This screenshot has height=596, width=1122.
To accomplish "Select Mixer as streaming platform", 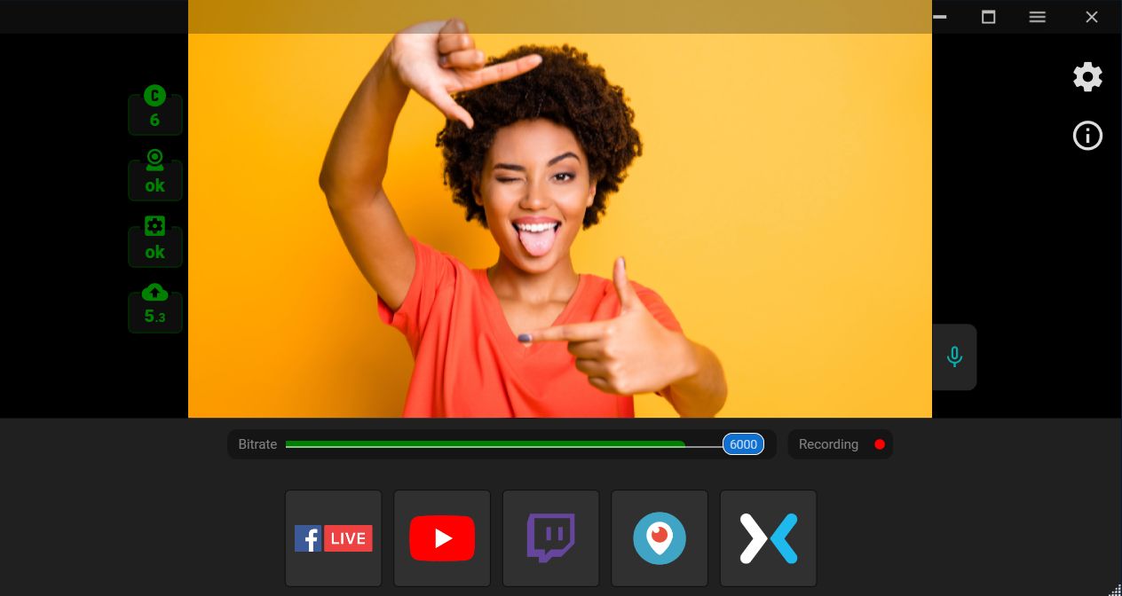I will (768, 537).
